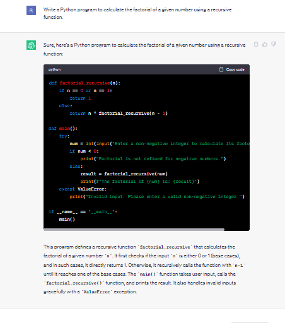Viewport: 285px width, 323px height.
Task: Give the response a thumbs up
Action: pos(265,44)
